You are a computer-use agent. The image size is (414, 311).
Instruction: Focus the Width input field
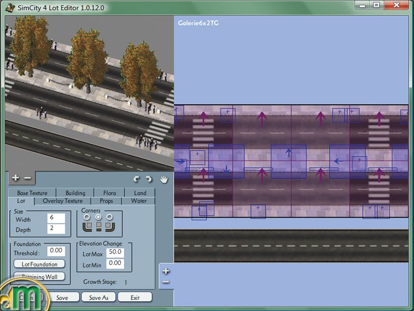coord(56,218)
